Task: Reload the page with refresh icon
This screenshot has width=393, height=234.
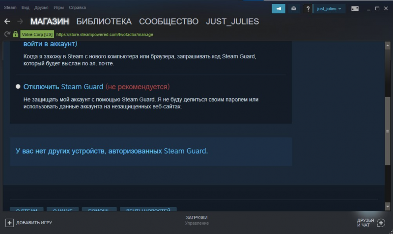Action: click(7, 34)
